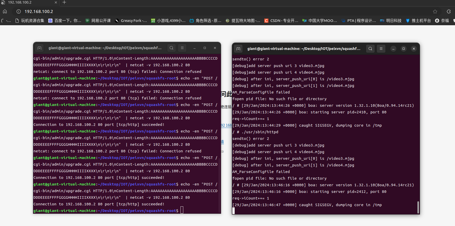Minimize the left terminal window
Screen dimensions: 455x226
coord(195,48)
